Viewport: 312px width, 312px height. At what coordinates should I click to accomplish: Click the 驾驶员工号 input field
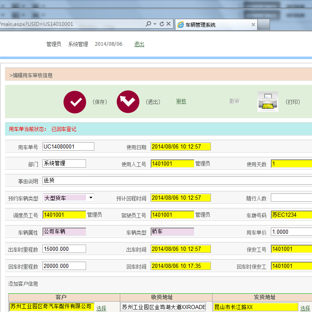tap(172, 215)
